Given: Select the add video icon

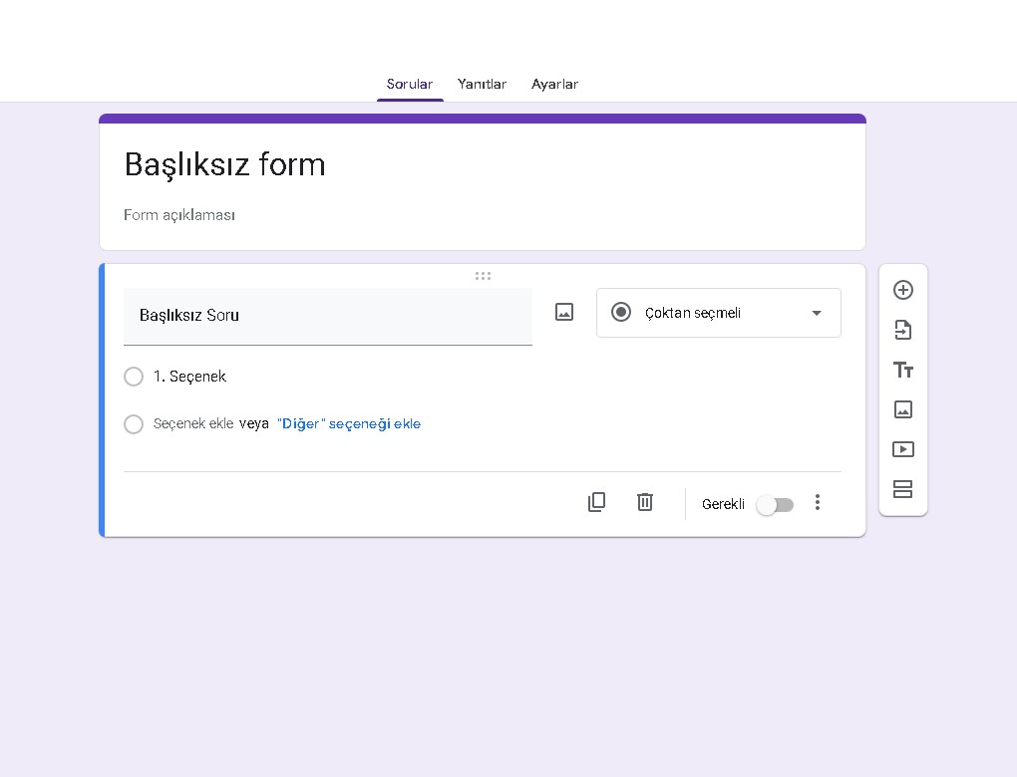Looking at the screenshot, I should (x=902, y=449).
